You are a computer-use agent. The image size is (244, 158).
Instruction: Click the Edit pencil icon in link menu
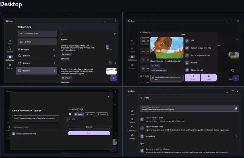(187, 40)
